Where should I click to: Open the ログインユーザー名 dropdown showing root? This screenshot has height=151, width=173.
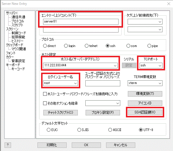point(75,83)
